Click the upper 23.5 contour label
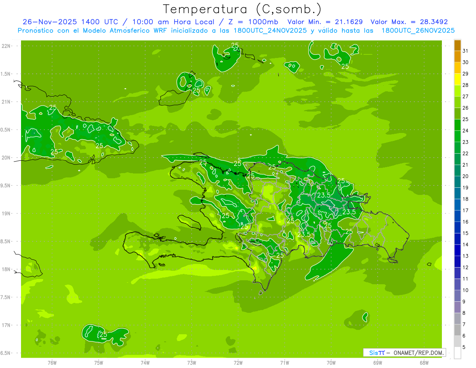 point(324,195)
